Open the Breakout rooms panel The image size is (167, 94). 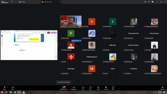tap(63, 88)
